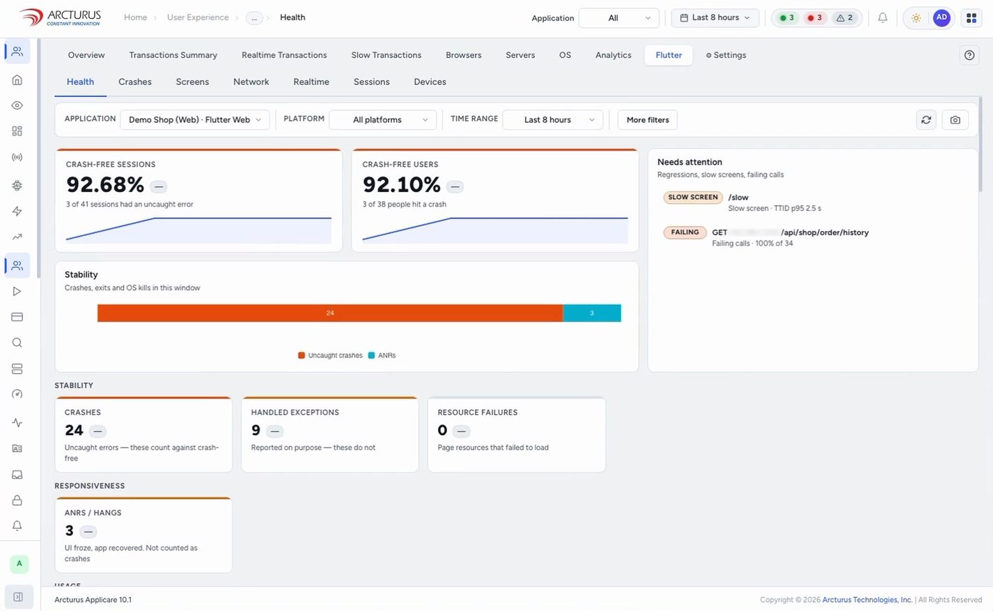Open the header calendar 'Last 8 hours' picker
The image size is (993, 611).
tap(715, 18)
